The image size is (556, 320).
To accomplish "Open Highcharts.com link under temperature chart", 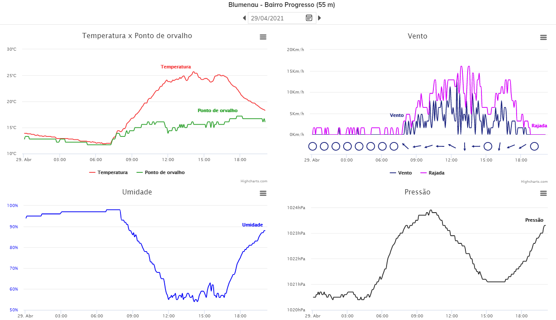I will pos(254,181).
